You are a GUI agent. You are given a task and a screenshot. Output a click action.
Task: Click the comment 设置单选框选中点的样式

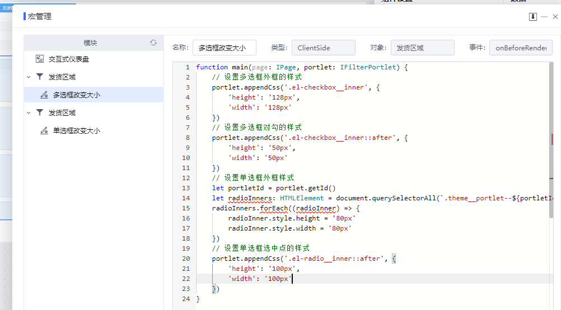pyautogui.click(x=260, y=248)
